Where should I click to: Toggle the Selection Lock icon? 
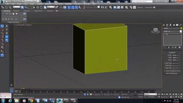[x=88, y=94]
